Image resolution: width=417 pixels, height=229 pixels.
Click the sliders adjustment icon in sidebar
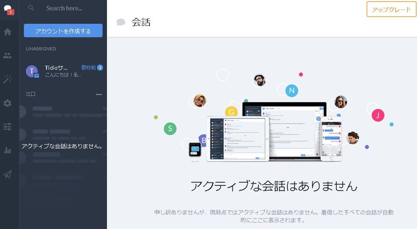pos(7,127)
